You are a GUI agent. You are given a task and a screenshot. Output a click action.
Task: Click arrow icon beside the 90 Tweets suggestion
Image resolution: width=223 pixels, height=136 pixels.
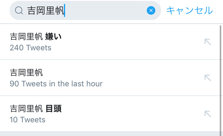208,78
